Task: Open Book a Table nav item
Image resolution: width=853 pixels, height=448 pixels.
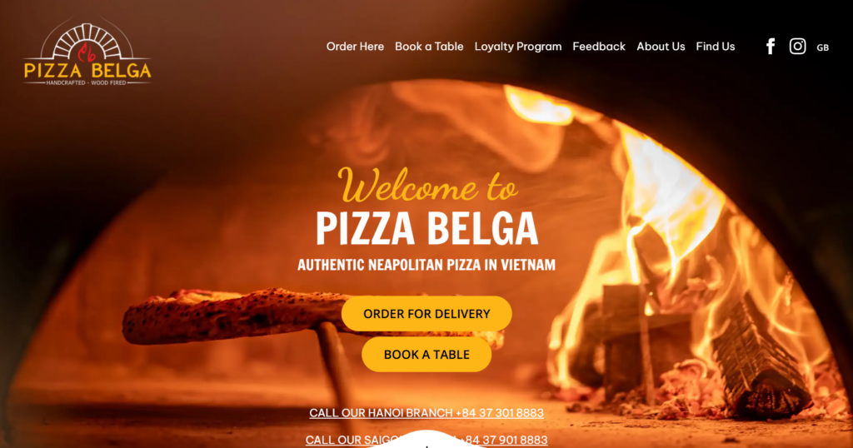Action: [x=429, y=47]
